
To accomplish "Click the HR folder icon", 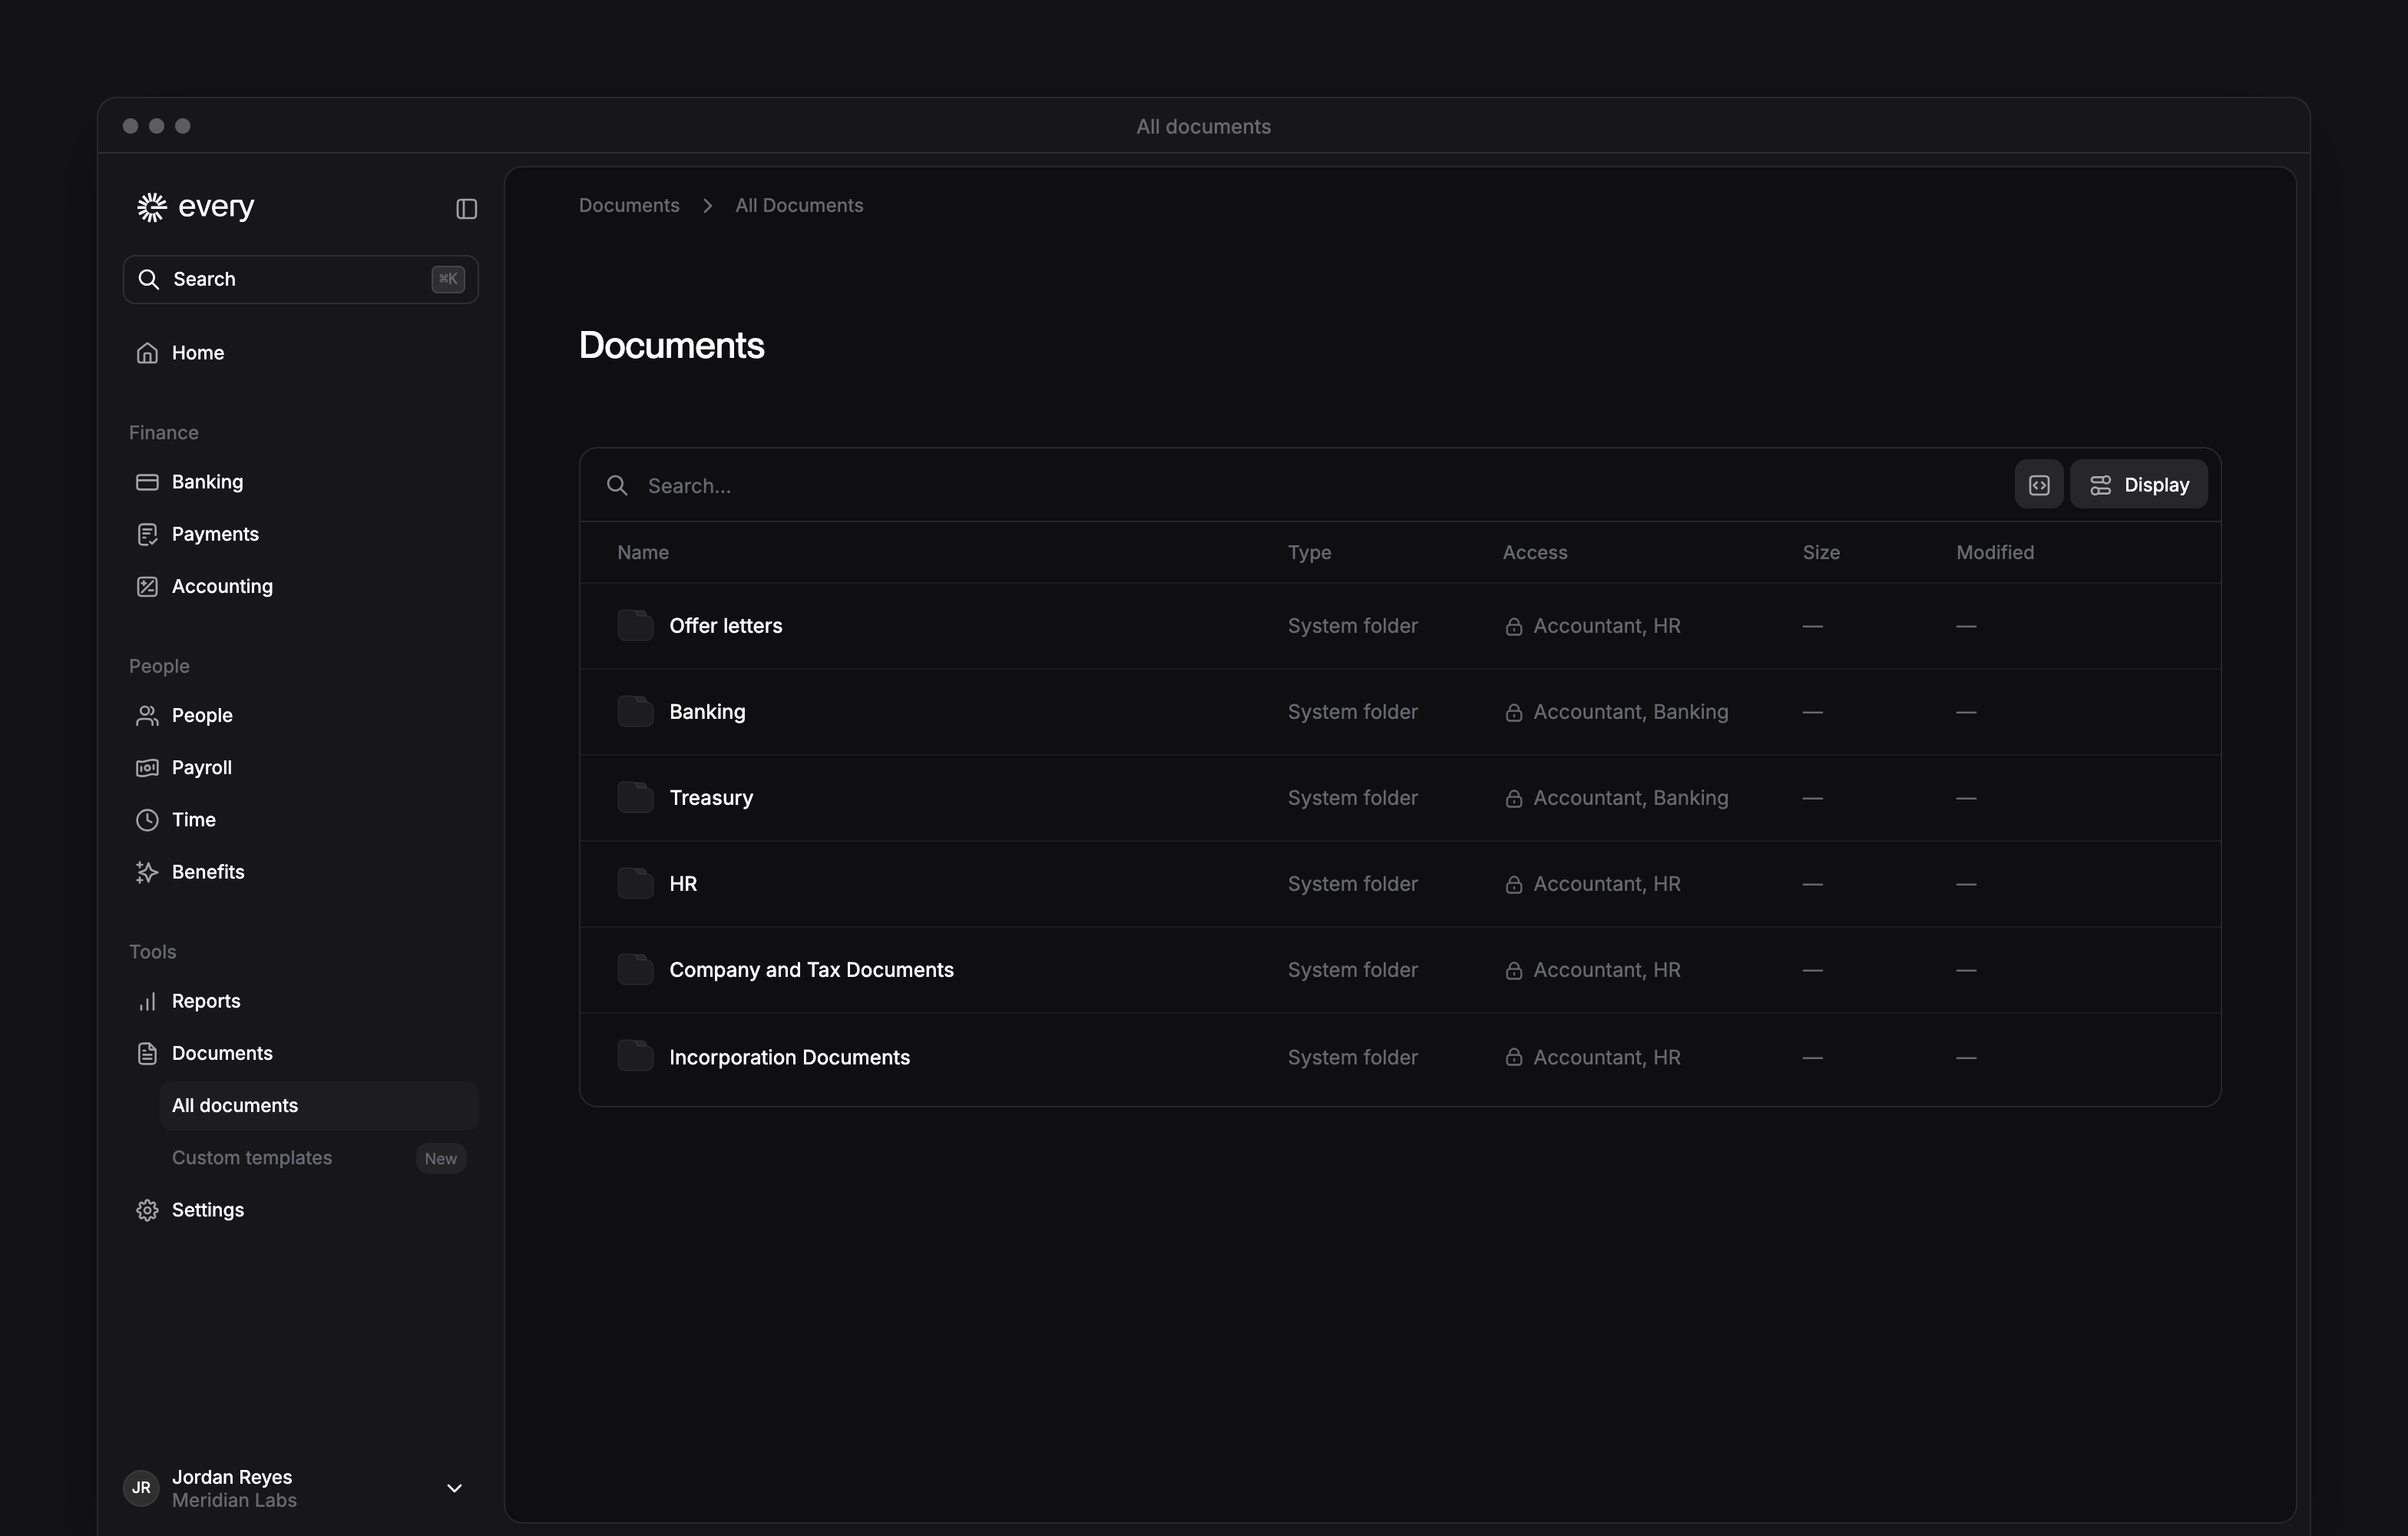I will click(x=635, y=883).
